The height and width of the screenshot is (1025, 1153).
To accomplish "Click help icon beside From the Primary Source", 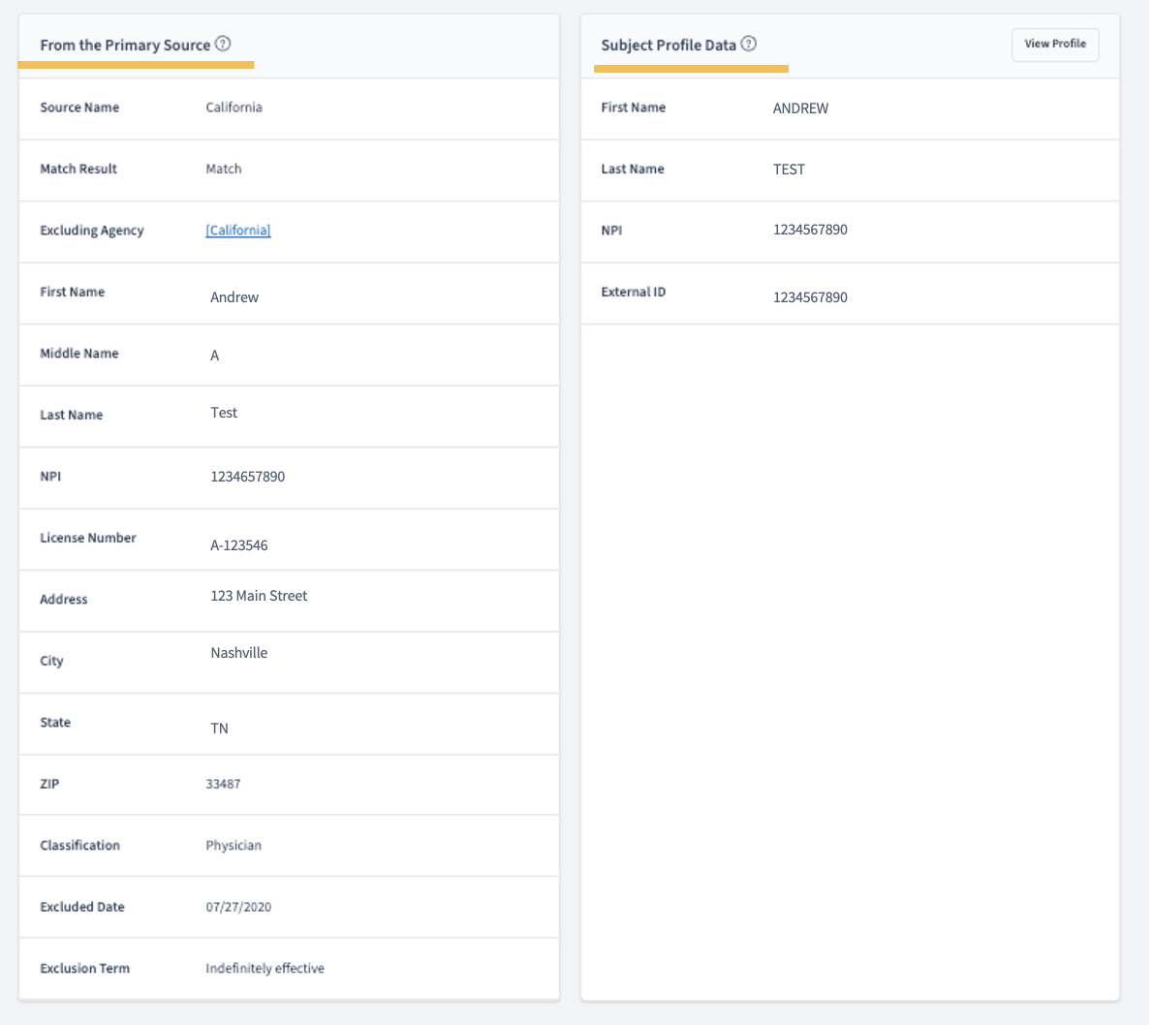I will (223, 45).
